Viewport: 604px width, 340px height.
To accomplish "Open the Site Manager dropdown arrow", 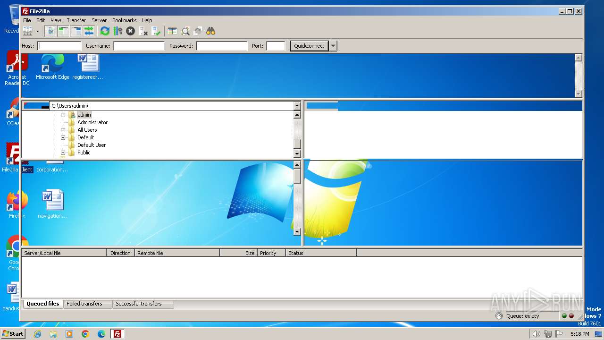I will [37, 31].
